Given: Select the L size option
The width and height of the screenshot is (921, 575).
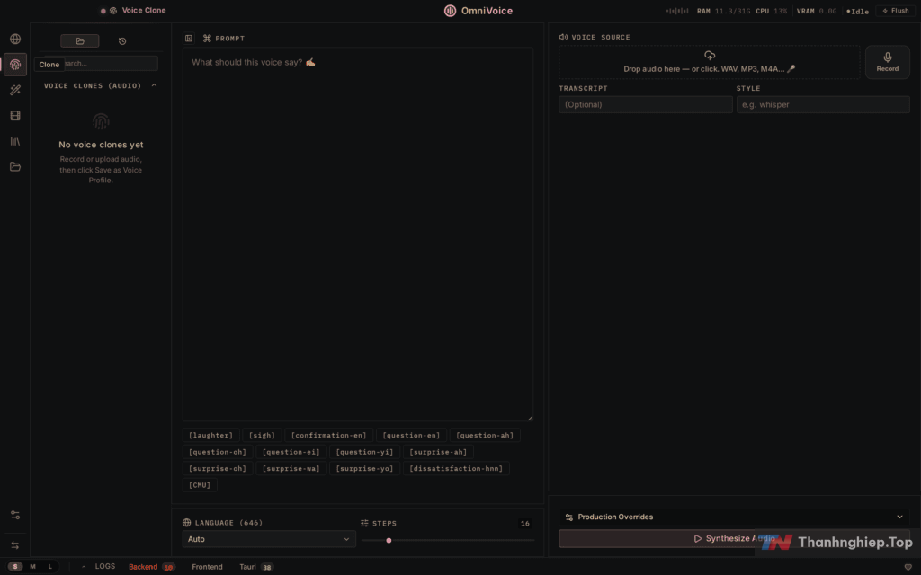Looking at the screenshot, I should pyautogui.click(x=50, y=566).
